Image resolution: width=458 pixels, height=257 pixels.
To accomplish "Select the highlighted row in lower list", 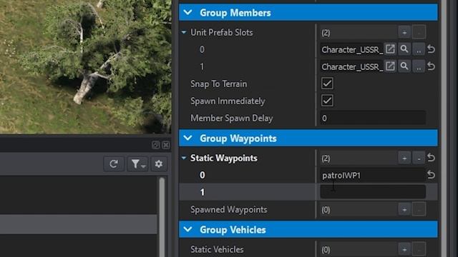I will click(78, 224).
